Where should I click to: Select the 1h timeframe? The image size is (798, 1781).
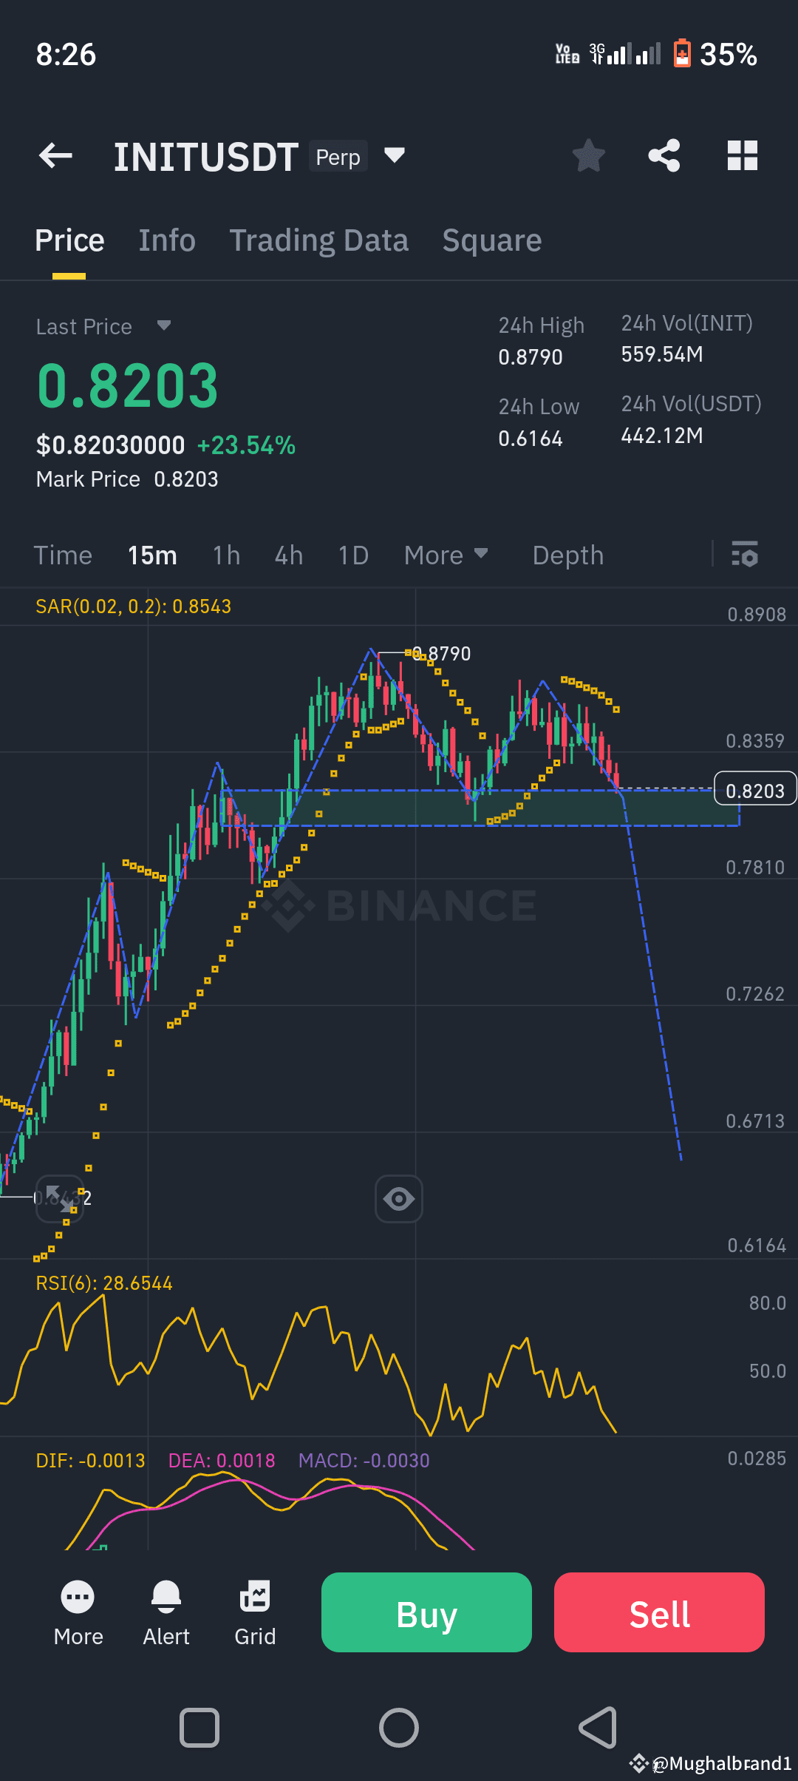[226, 555]
